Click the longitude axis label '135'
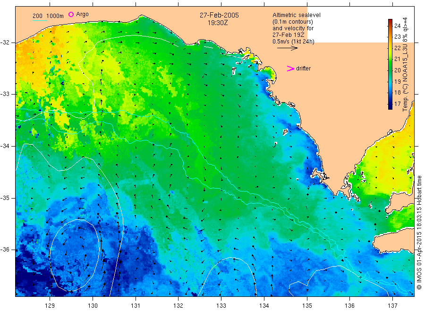 tap(307, 306)
